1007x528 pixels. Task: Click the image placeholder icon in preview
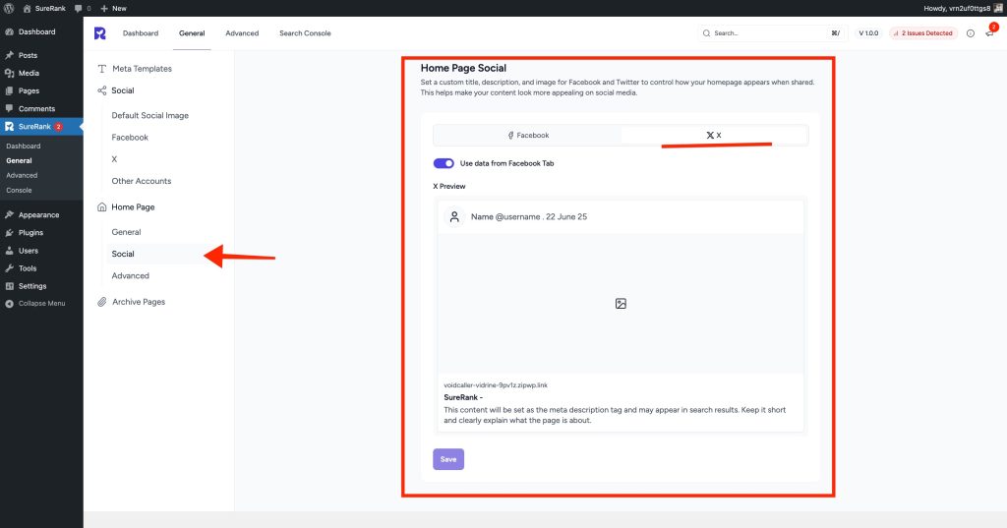click(621, 304)
